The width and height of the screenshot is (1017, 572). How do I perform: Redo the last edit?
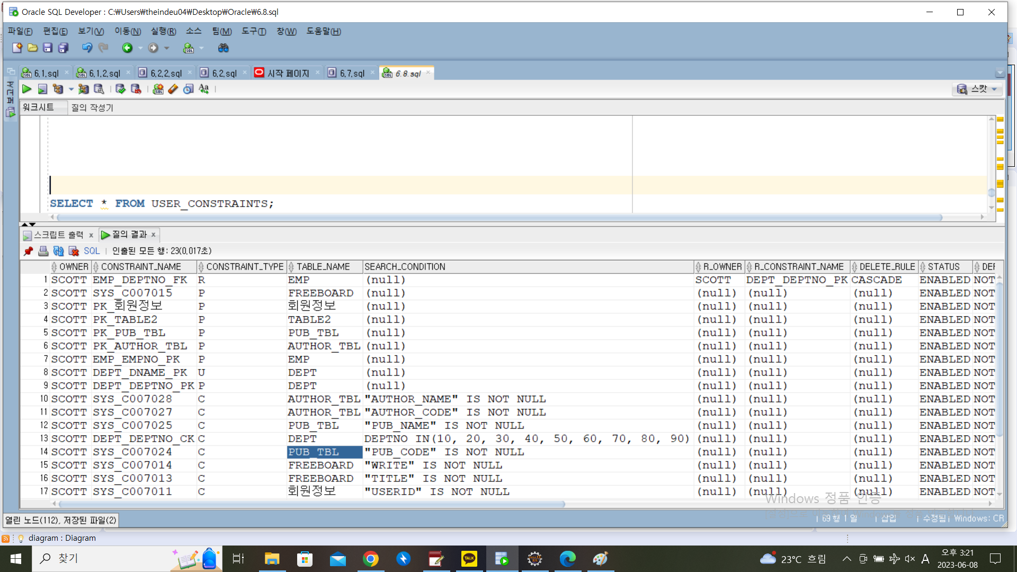coord(103,48)
